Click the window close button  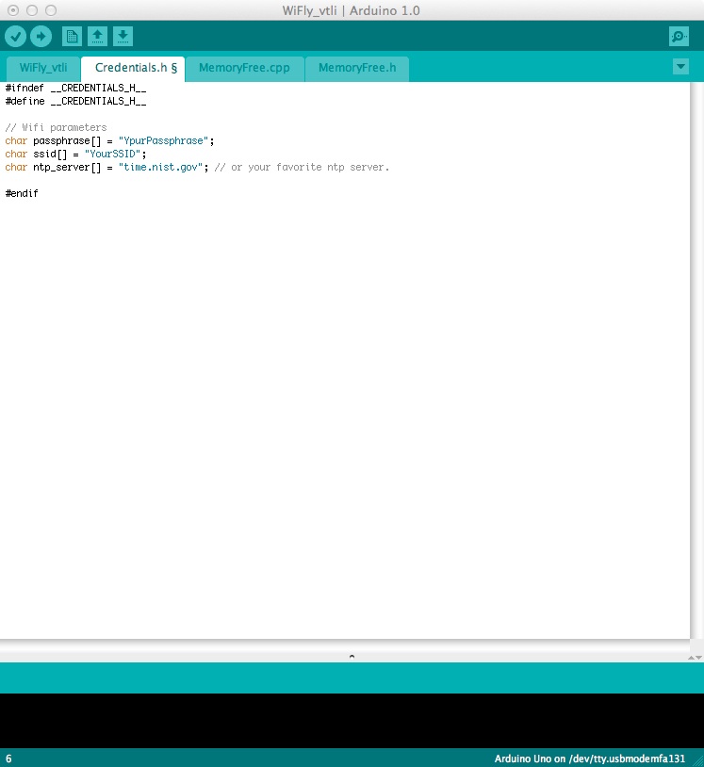coord(13,10)
